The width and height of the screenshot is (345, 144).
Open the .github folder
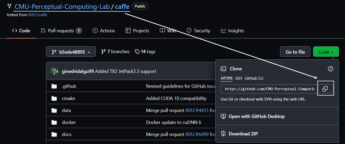[69, 86]
